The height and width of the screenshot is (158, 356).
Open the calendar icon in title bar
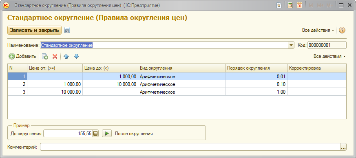[299, 5]
